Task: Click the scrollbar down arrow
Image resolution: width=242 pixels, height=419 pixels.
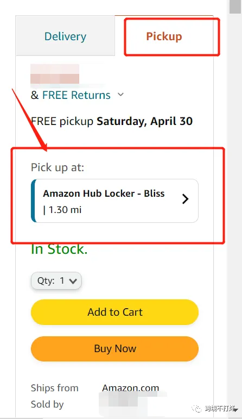Action: click(x=235, y=410)
